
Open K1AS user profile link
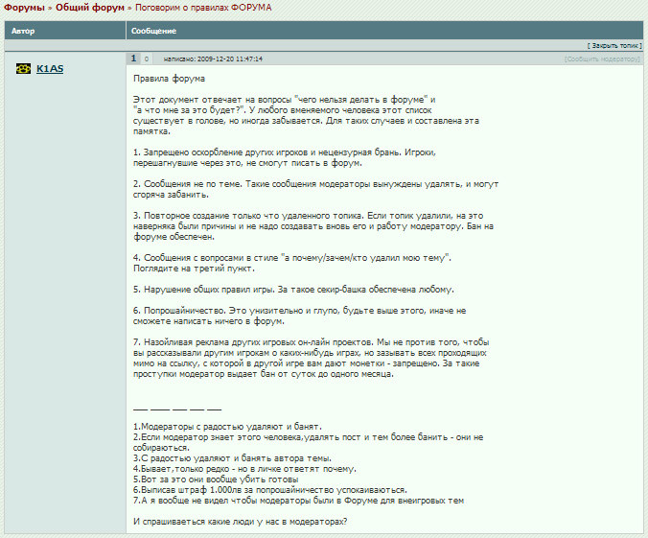click(50, 69)
